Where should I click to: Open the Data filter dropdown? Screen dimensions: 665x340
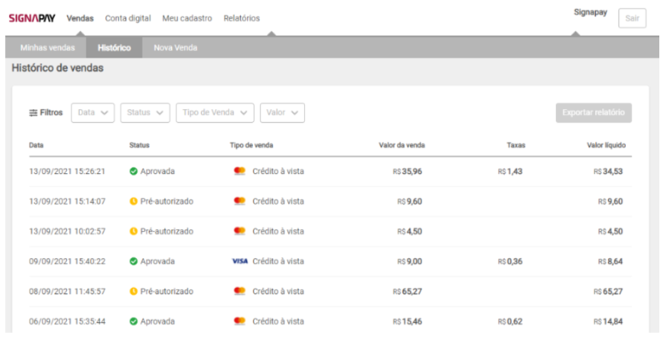click(93, 113)
